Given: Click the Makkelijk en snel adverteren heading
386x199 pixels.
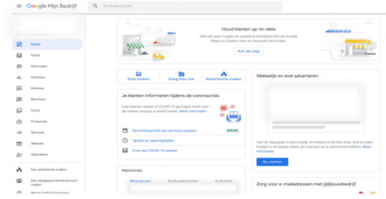Looking at the screenshot, I should point(287,76).
